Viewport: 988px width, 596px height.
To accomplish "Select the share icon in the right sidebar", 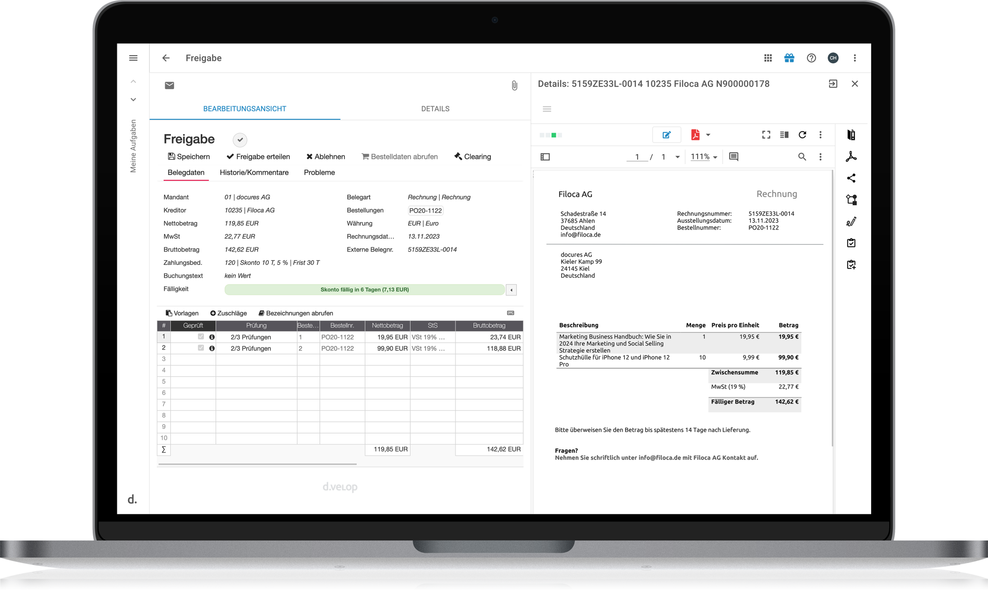I will 852,178.
